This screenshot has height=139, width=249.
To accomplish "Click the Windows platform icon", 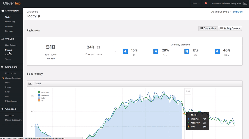I will click(187, 51).
